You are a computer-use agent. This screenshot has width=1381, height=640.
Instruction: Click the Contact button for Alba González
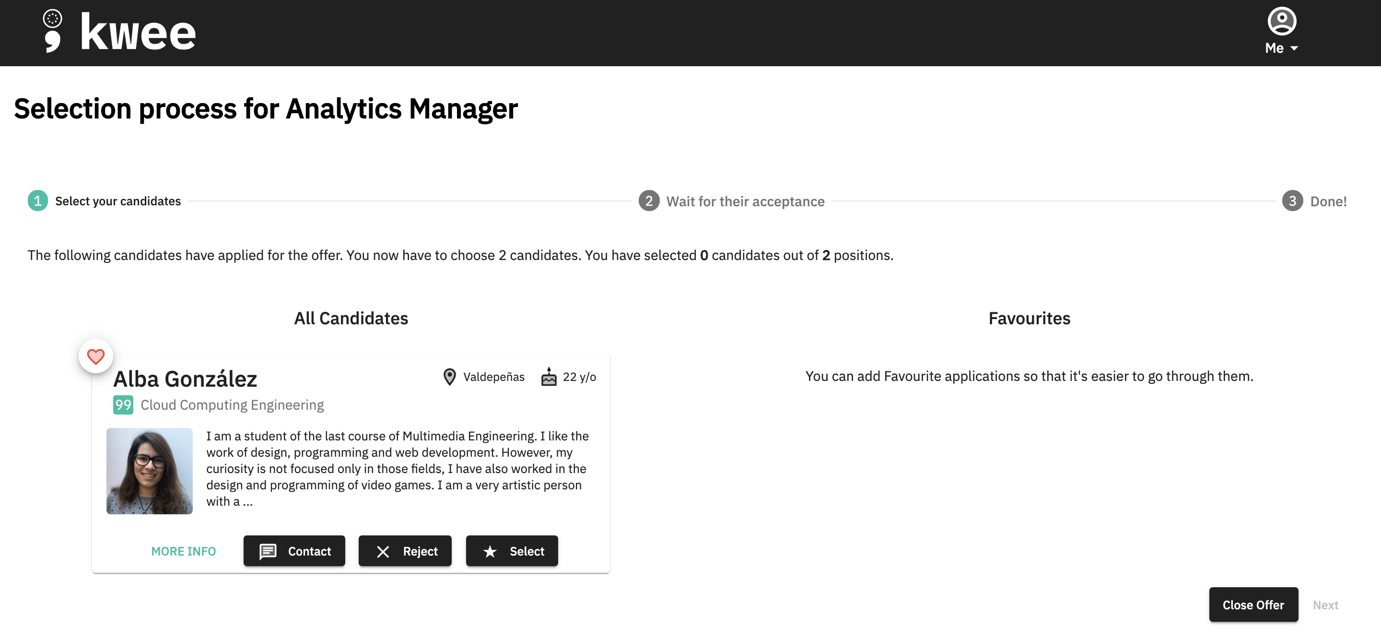[295, 551]
